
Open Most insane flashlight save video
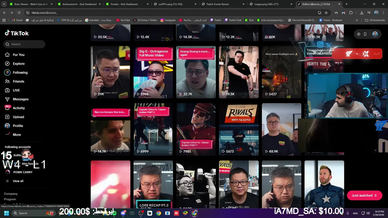tap(281, 72)
